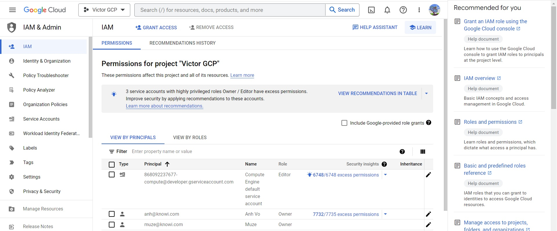This screenshot has width=557, height=231.
Task: Open Roles and permissions help link
Action: coord(493,122)
